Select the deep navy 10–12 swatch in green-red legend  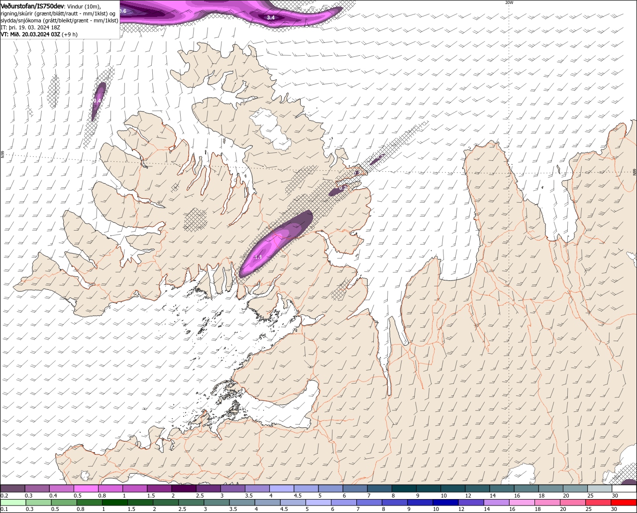click(x=447, y=502)
